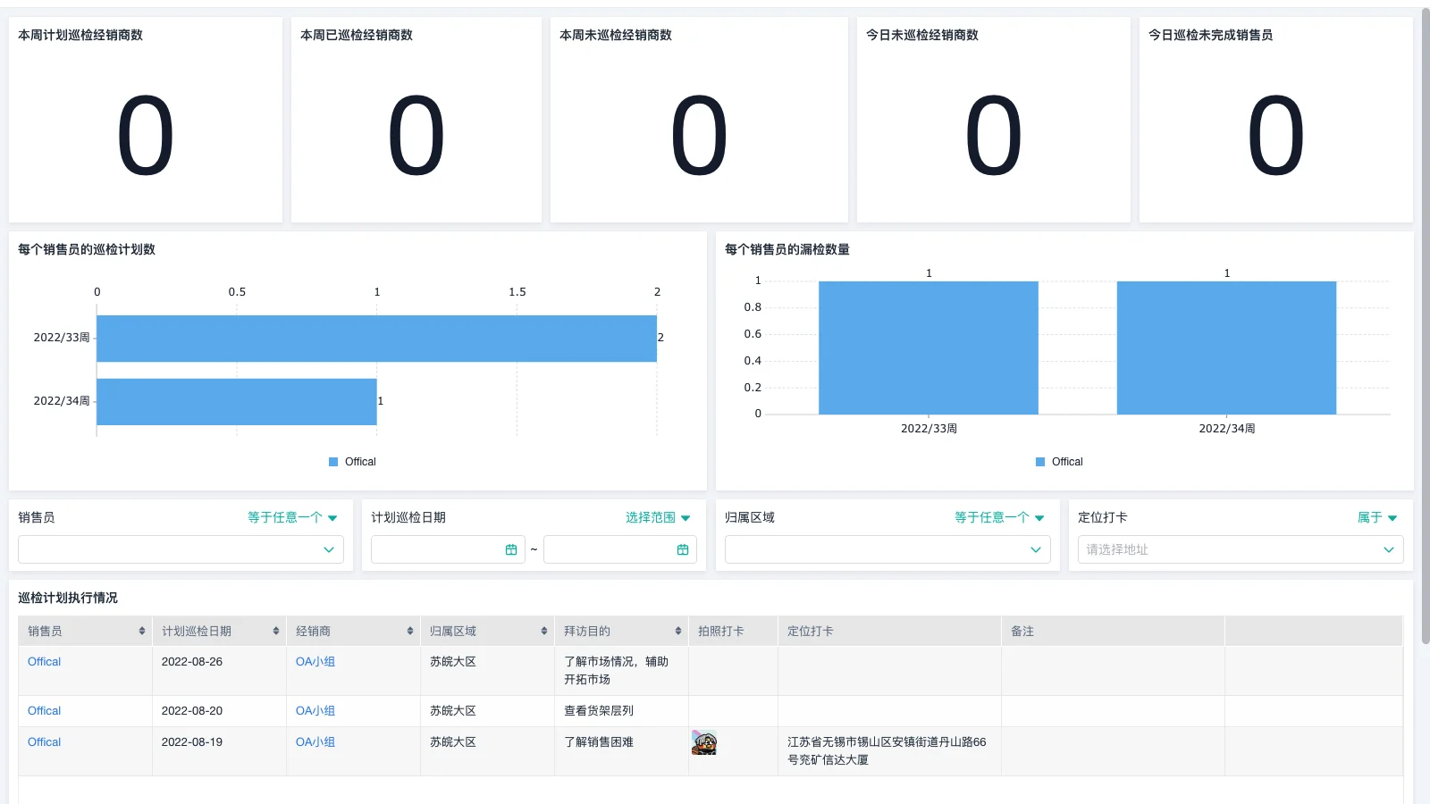
Task: Expand the 归属区域 selection dropdown
Action: (1035, 549)
